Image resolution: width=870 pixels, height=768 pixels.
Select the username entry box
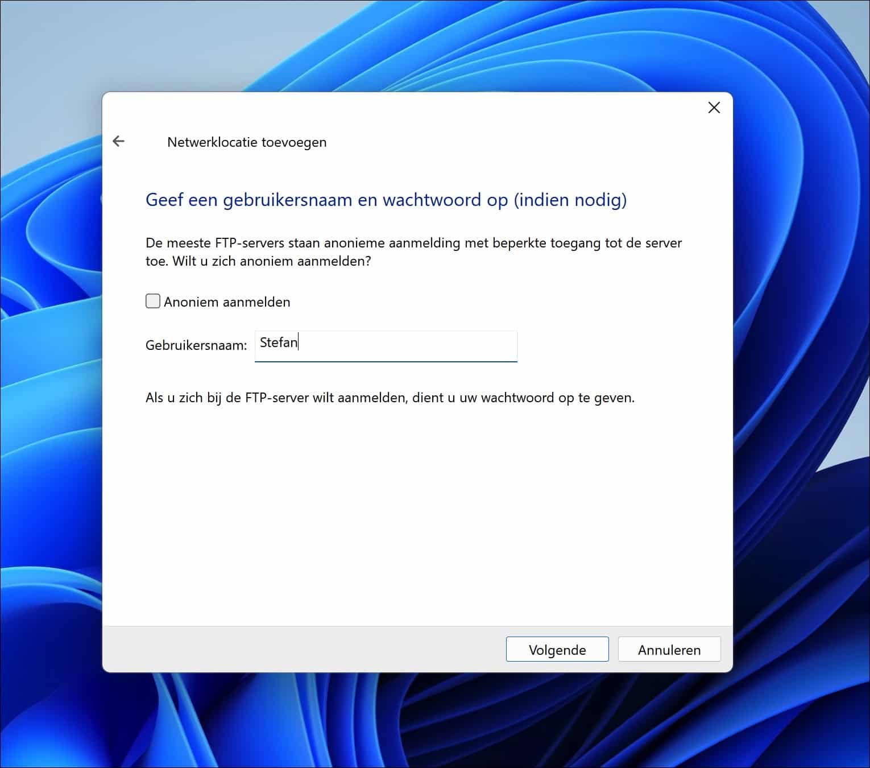(386, 345)
